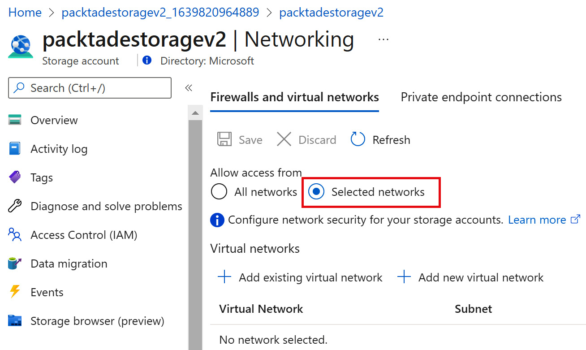Select the Selected networks radio button

coord(317,192)
